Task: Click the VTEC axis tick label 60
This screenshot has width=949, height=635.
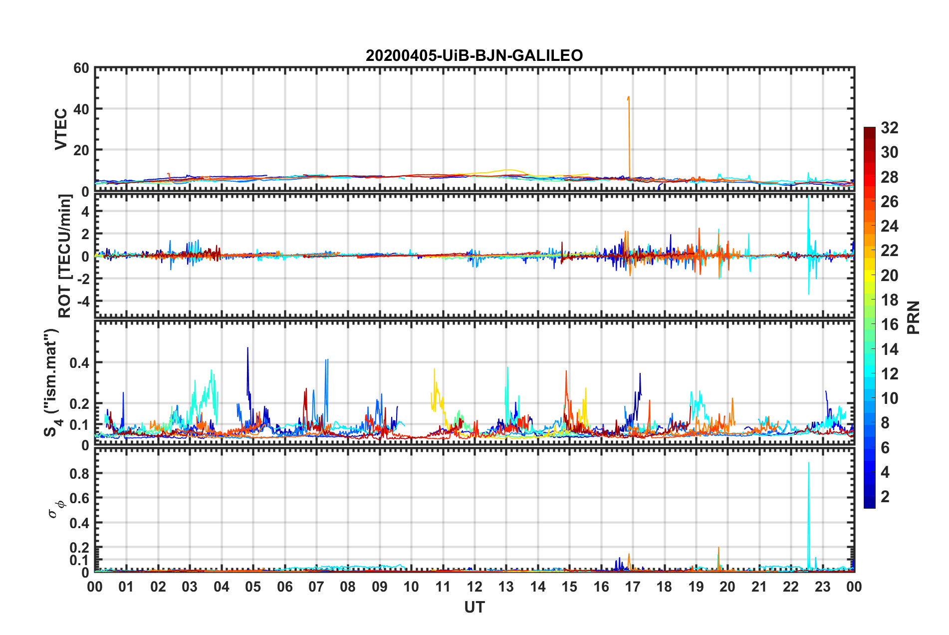Action: coord(81,68)
